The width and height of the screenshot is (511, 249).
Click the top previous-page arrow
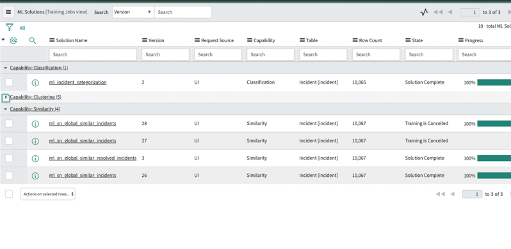(450, 12)
